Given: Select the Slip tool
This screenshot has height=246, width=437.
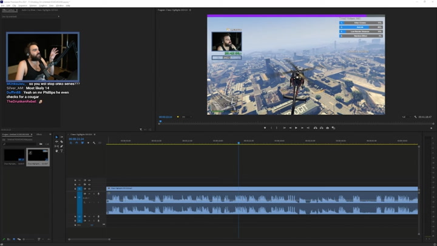Looking at the screenshot, I should tap(56, 146).
